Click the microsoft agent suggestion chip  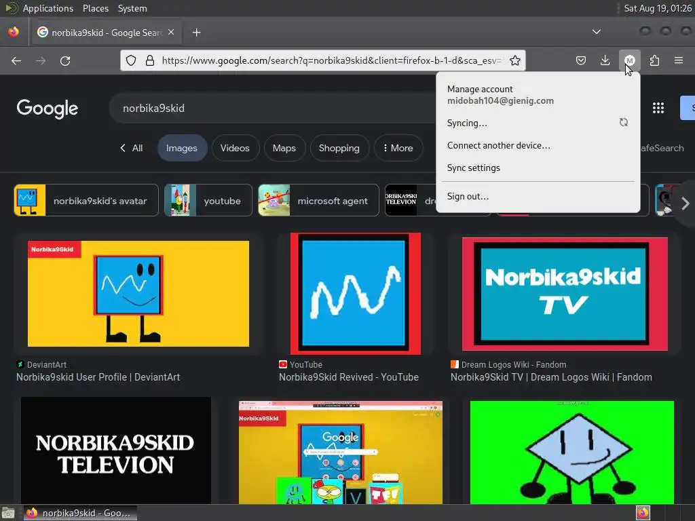pyautogui.click(x=318, y=200)
